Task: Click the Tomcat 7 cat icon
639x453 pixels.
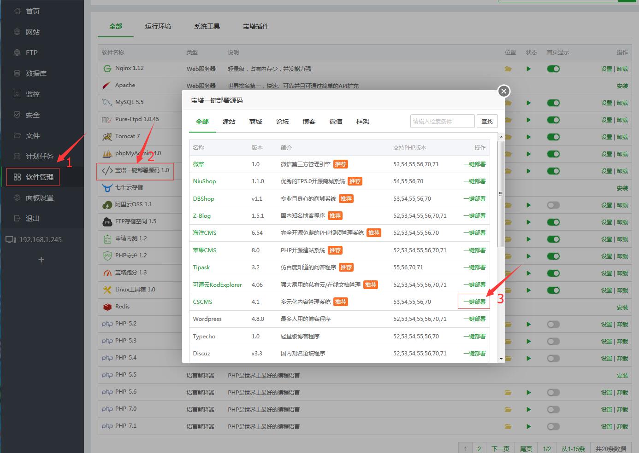Action: click(107, 137)
